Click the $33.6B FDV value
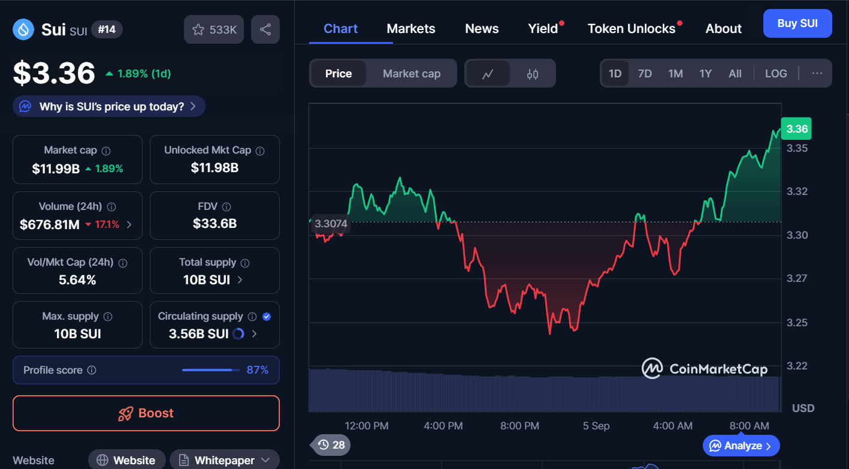Image resolution: width=849 pixels, height=469 pixels. click(x=214, y=224)
